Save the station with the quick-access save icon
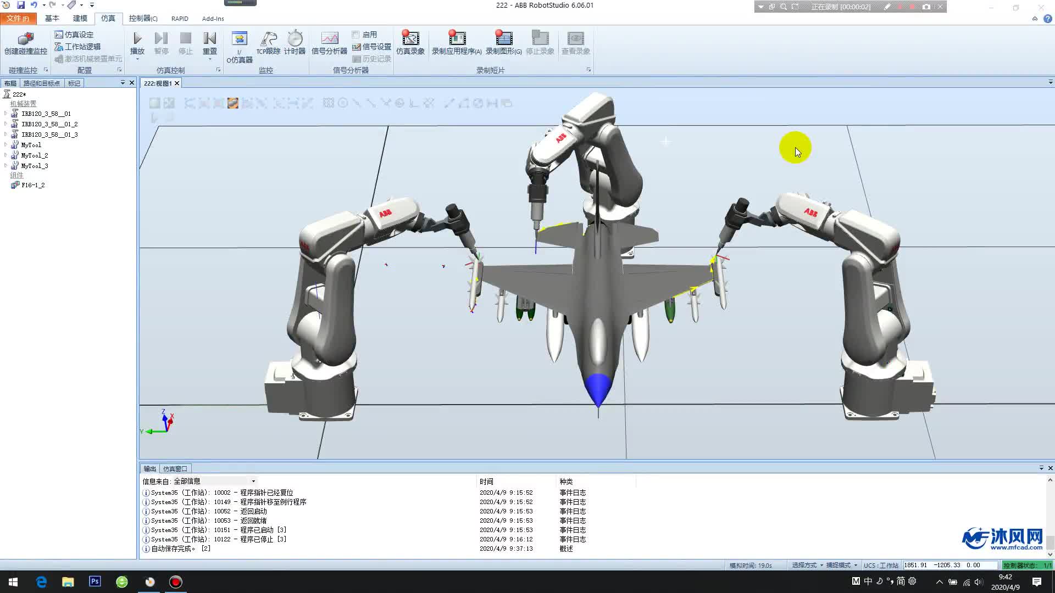This screenshot has height=593, width=1055. tap(21, 5)
